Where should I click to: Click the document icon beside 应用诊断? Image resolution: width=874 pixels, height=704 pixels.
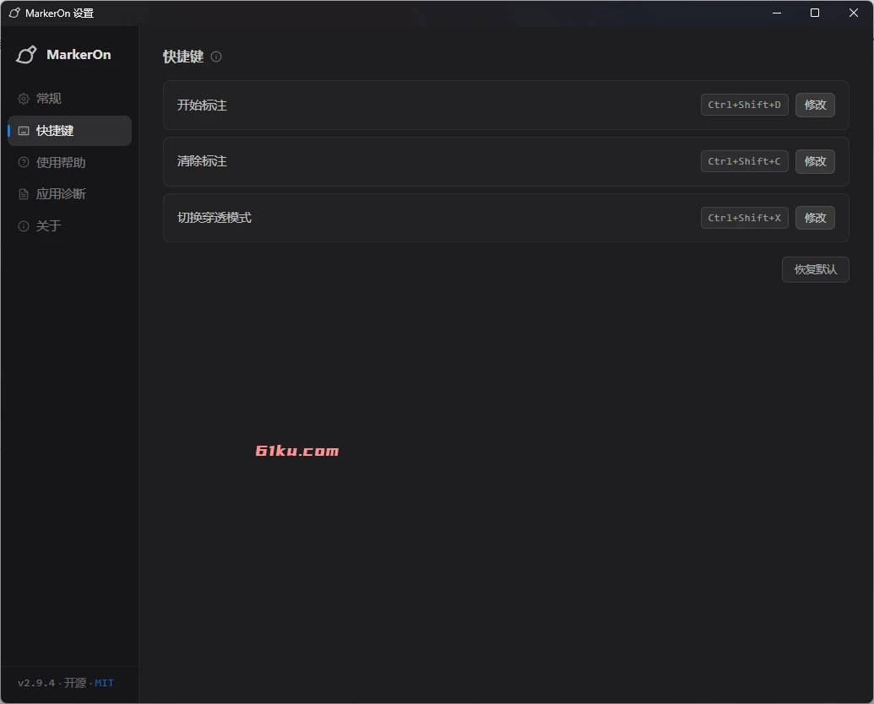point(24,194)
